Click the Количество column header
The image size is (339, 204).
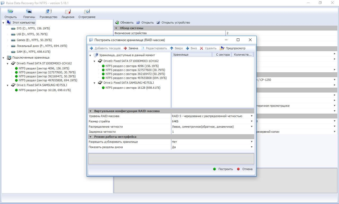pyautogui.click(x=242, y=55)
